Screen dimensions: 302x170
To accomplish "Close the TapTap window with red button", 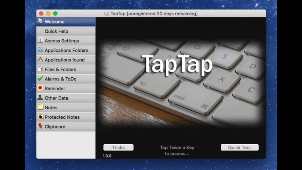I will click(x=41, y=14).
